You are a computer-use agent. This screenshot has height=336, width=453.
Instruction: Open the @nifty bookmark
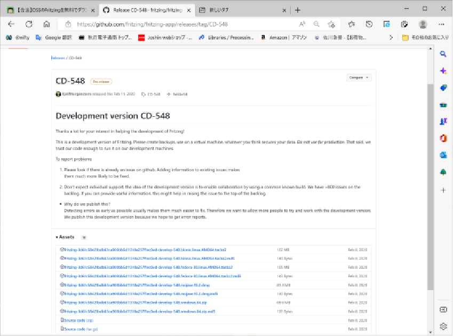[x=18, y=37]
